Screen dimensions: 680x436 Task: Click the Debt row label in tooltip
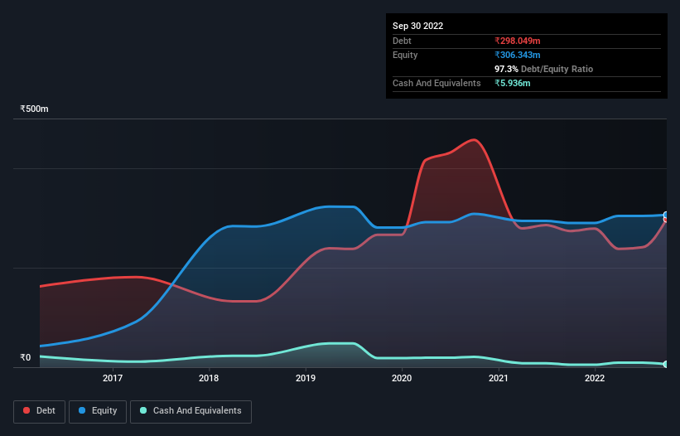click(x=402, y=41)
